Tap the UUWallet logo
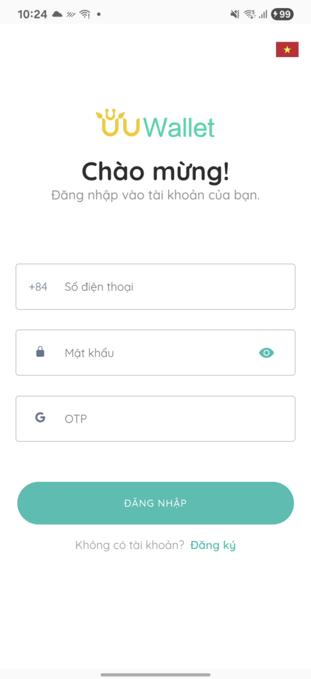 point(155,123)
